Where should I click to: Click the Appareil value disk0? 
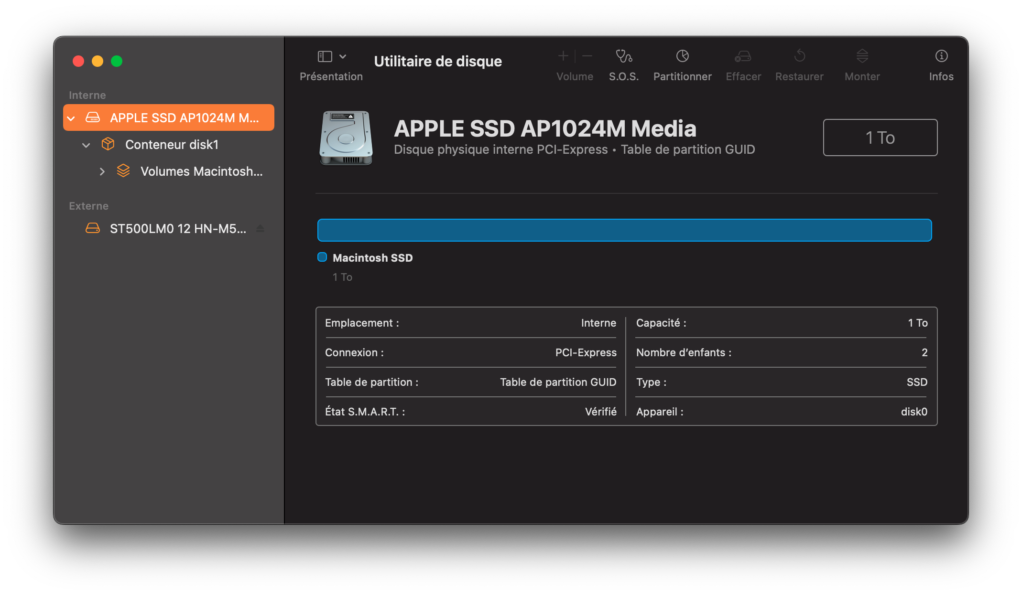coord(914,412)
